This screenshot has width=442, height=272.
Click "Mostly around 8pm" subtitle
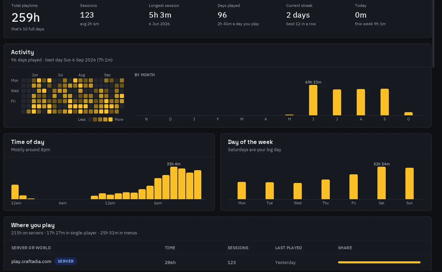(x=30, y=149)
